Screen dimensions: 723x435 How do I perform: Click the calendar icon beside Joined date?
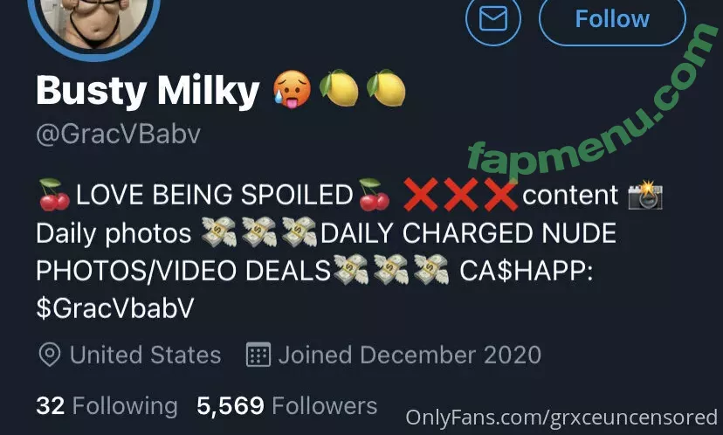(x=258, y=355)
